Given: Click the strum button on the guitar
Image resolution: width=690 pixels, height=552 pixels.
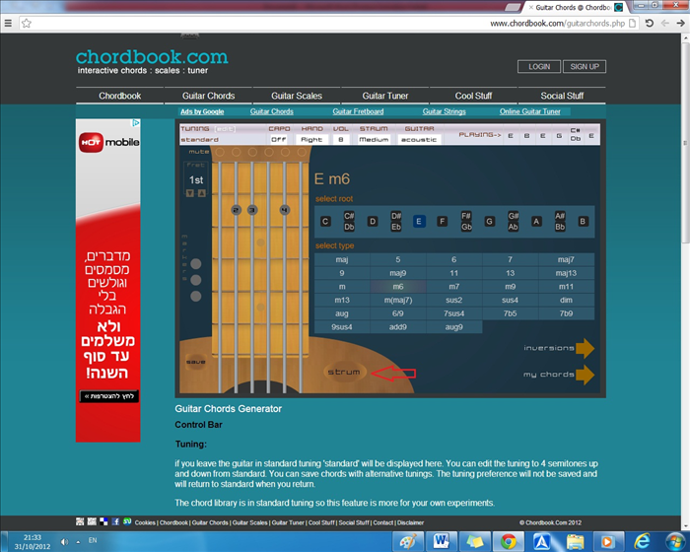Looking at the screenshot, I should pyautogui.click(x=345, y=372).
